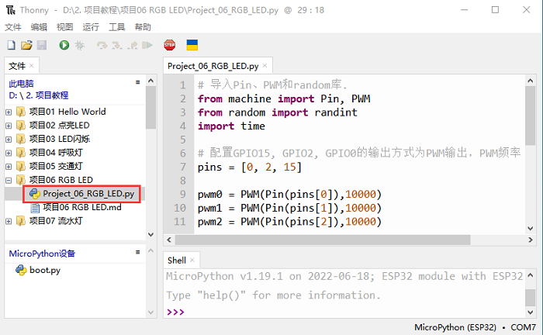Collapse the 项目06 RGB LED folder
Screen dimensions: 543x335
click(9, 180)
